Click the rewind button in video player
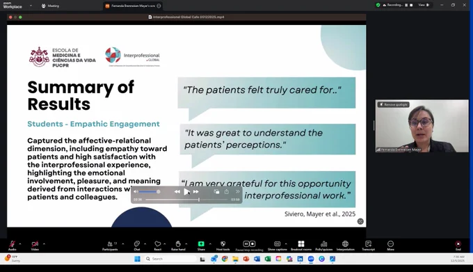Image resolution: width=473 pixels, height=272 pixels. [177, 191]
